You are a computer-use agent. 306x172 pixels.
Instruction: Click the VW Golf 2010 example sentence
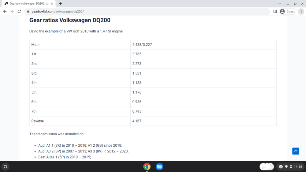(76, 31)
